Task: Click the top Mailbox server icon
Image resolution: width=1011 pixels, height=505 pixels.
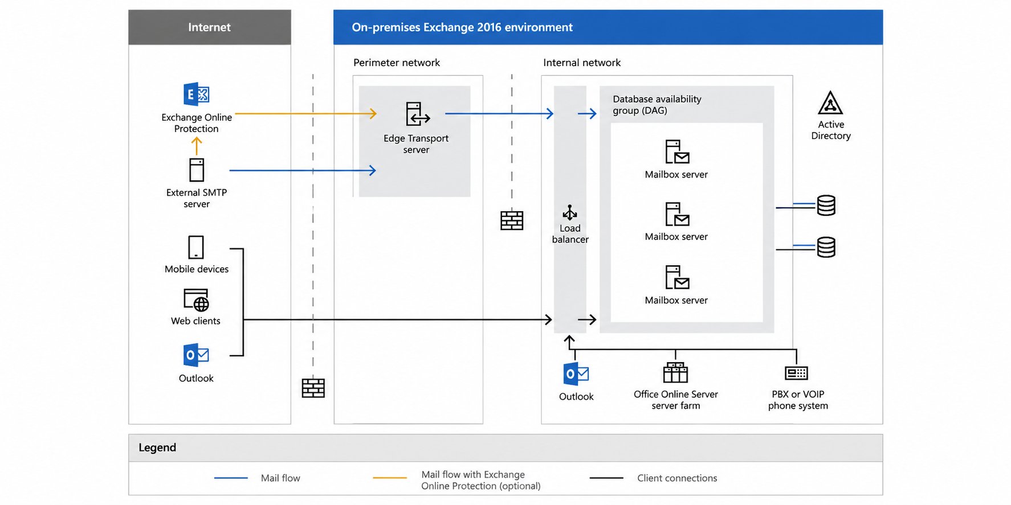Action: pos(677,152)
